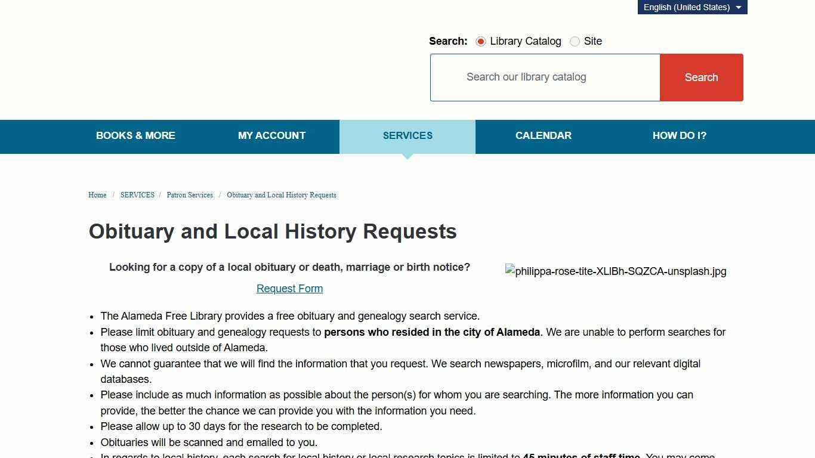Switch search scope away from Library Catalog
The image size is (815, 458).
click(x=575, y=41)
